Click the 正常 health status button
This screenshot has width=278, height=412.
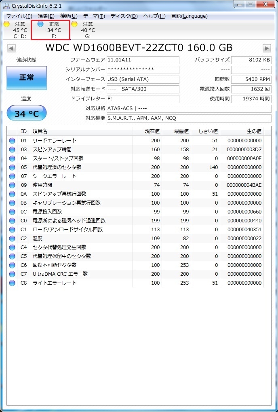27,78
